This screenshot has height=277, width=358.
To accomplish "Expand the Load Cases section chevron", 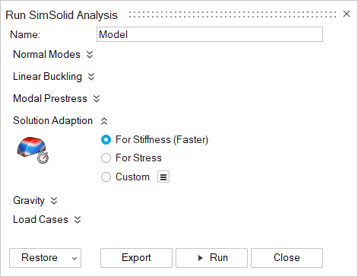I will [x=78, y=220].
